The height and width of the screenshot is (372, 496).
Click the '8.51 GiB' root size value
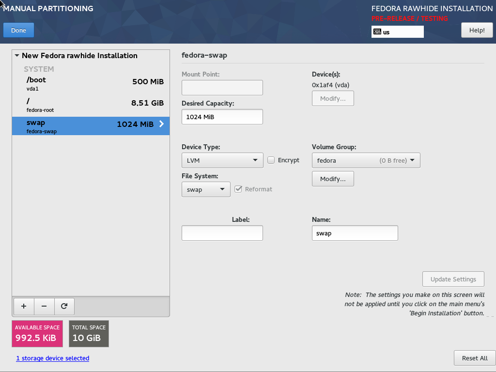pyautogui.click(x=147, y=103)
